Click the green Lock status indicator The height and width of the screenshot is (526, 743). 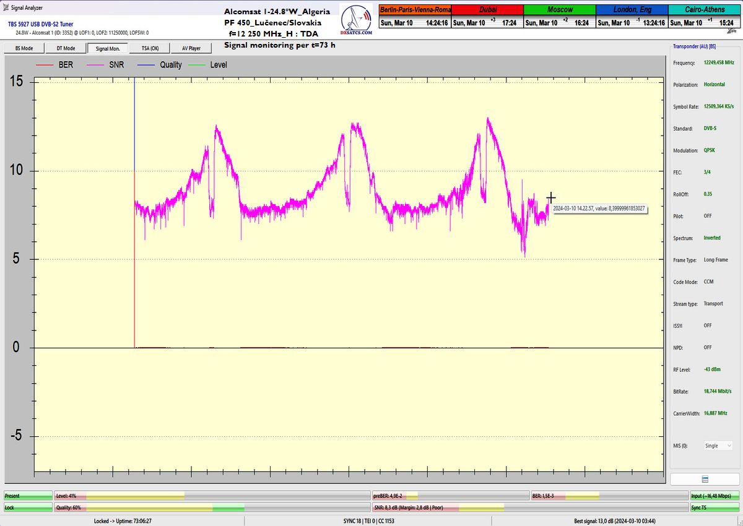[28, 507]
